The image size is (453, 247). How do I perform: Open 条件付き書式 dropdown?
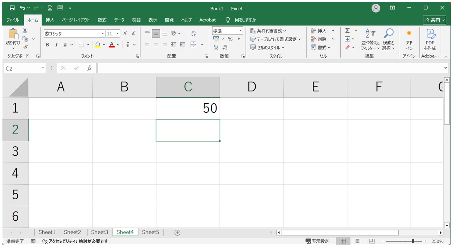coord(268,31)
